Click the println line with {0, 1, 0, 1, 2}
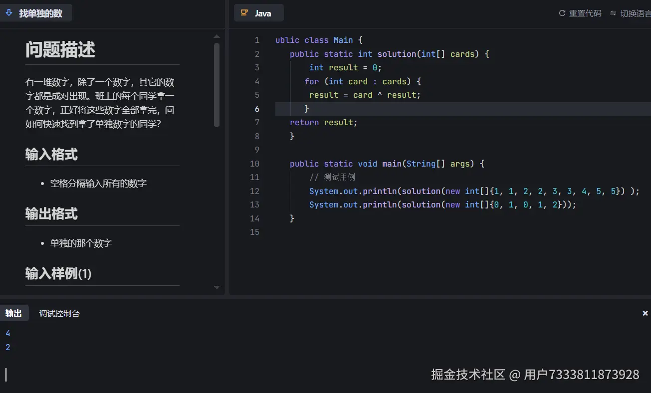The height and width of the screenshot is (393, 651). 442,204
